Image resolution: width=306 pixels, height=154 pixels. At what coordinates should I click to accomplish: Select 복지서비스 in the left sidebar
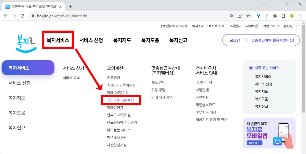pyautogui.click(x=28, y=68)
